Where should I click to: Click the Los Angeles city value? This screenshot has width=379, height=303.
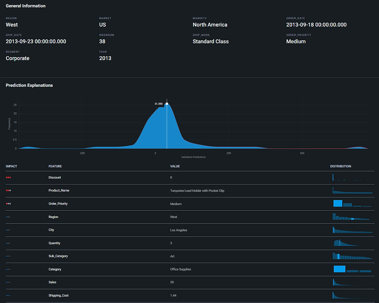[x=179, y=230]
